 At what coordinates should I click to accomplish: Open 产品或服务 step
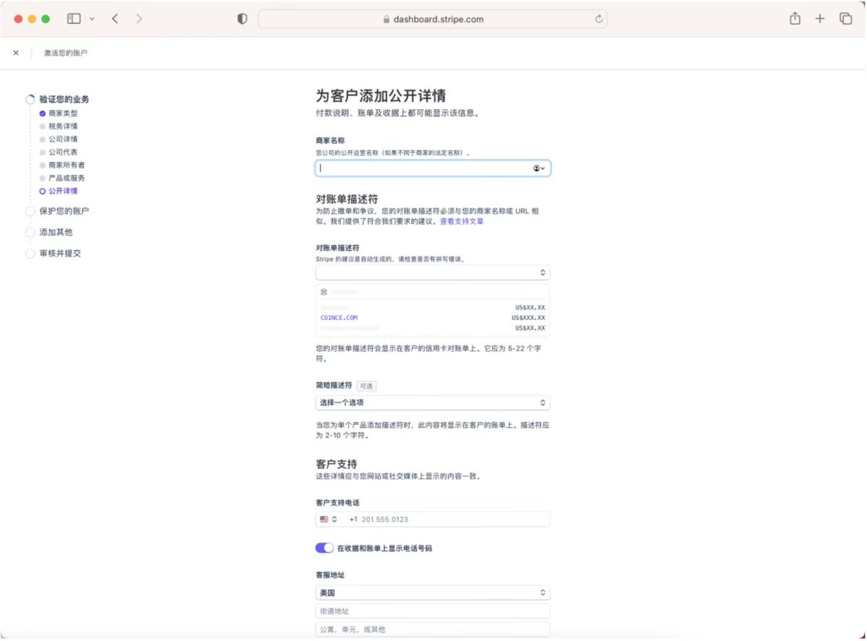66,178
